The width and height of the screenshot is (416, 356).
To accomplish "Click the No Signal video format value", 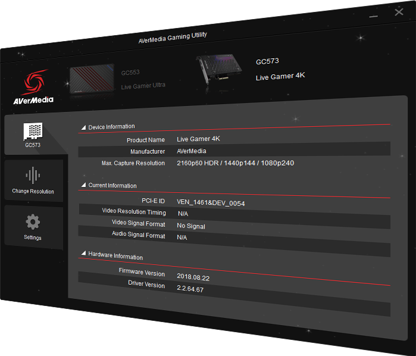I will pyautogui.click(x=191, y=226).
